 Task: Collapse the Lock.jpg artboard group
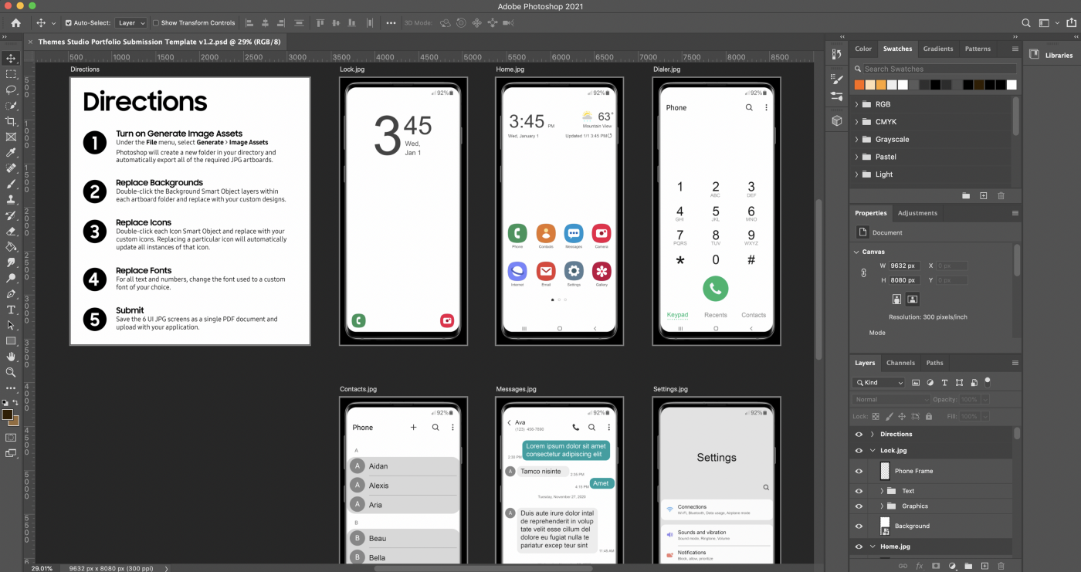(873, 451)
